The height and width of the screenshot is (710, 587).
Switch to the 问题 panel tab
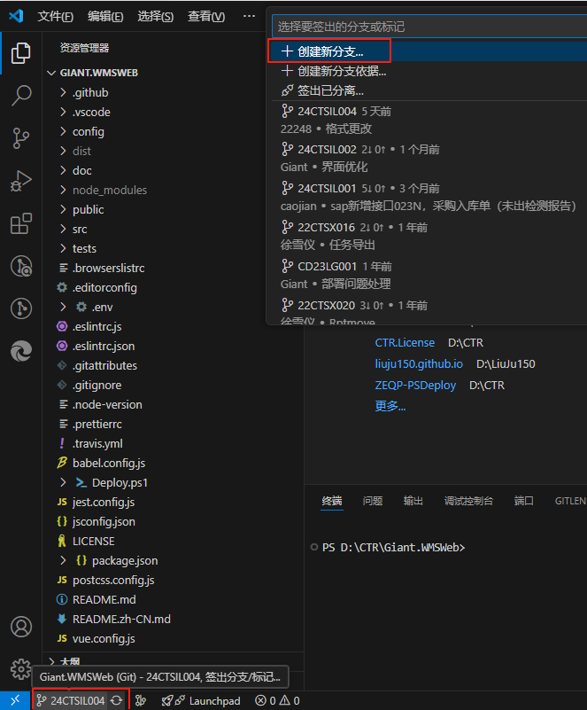(373, 501)
